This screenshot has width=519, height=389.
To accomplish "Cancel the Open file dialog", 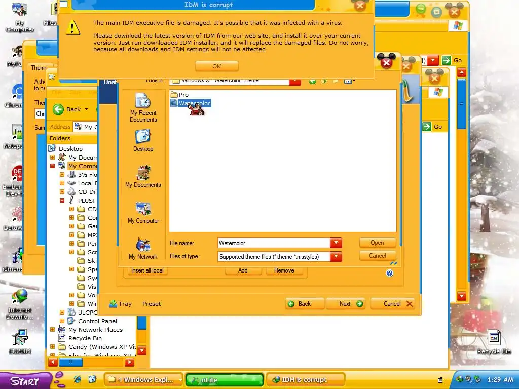I will 377,256.
